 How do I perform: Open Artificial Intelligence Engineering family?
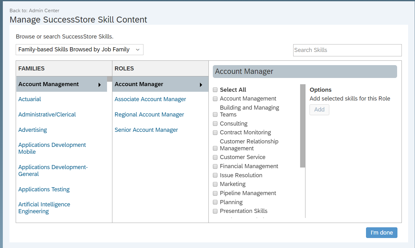click(x=44, y=208)
